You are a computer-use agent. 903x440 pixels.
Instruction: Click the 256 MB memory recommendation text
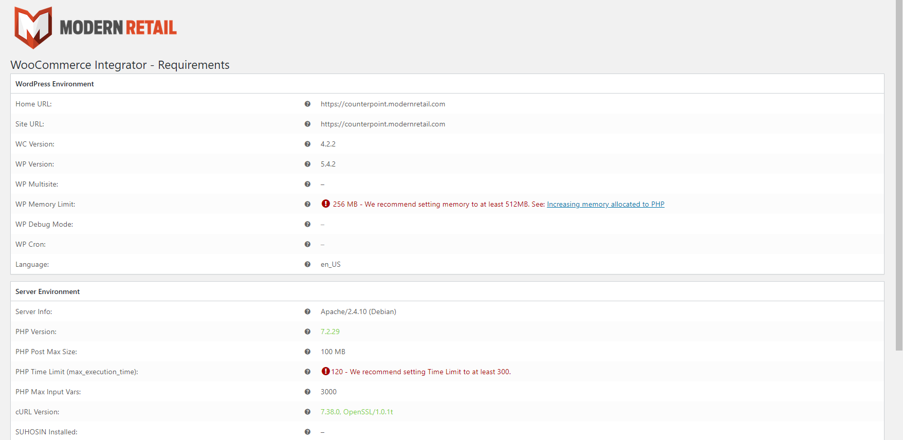click(x=439, y=204)
